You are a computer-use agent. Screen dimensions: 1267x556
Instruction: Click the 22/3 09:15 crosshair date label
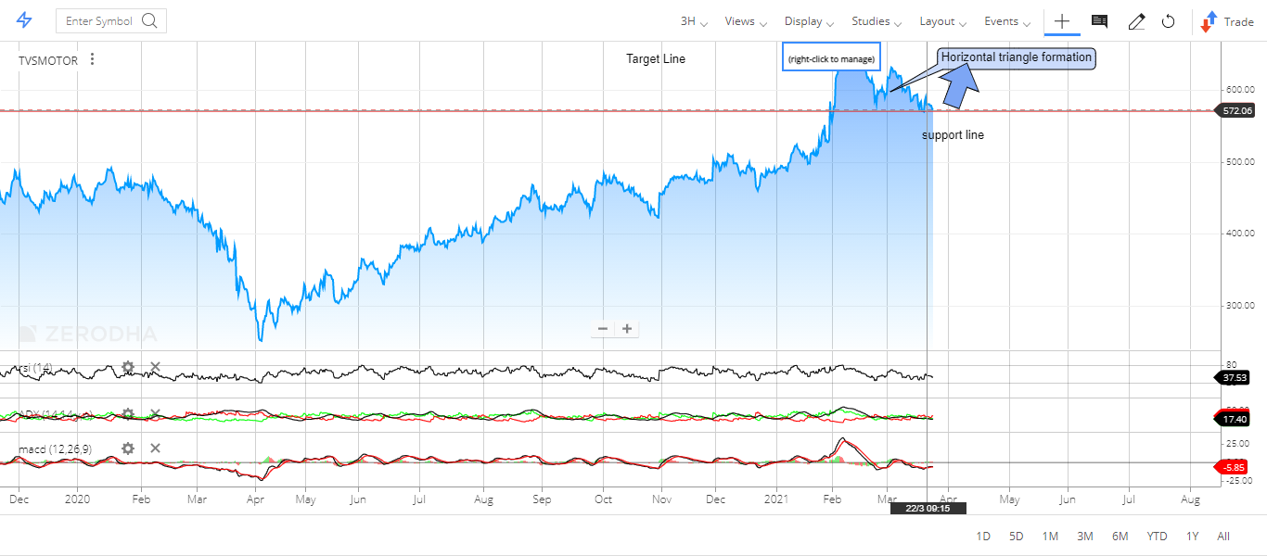pyautogui.click(x=928, y=508)
